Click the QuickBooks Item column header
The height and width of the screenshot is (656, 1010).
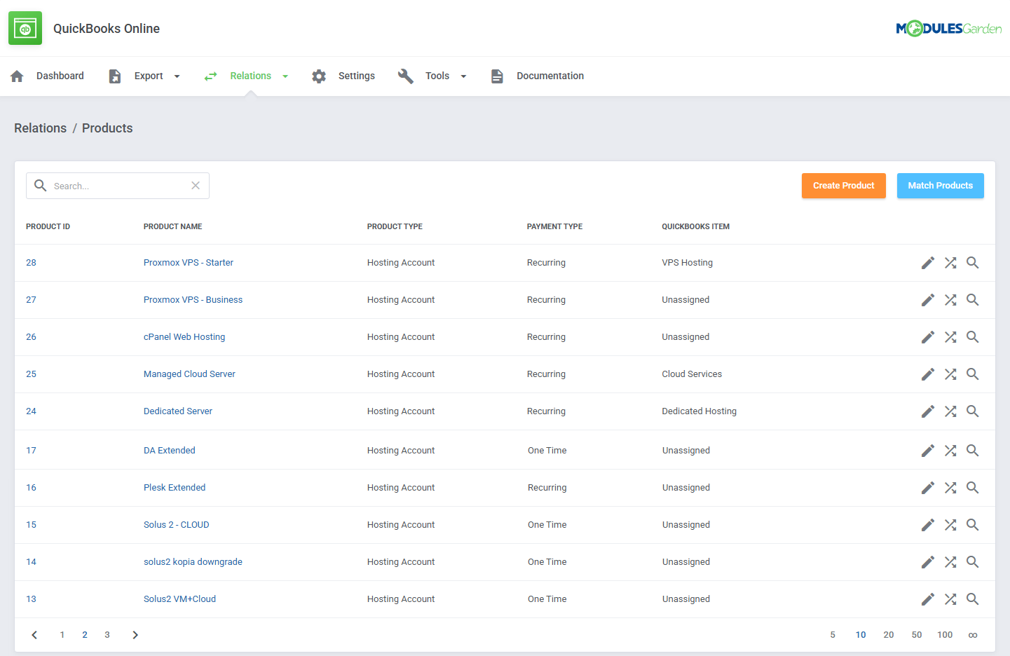point(696,227)
